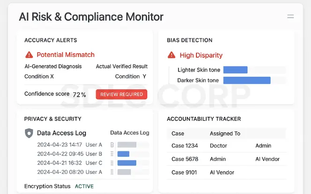
Task: Select the Case 9101 row
Action: click(227, 172)
